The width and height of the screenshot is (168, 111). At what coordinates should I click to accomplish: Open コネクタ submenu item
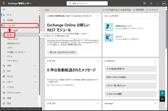10,48
